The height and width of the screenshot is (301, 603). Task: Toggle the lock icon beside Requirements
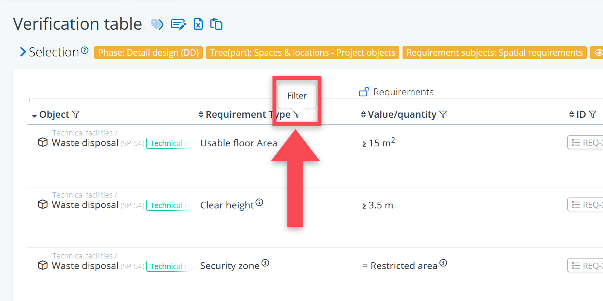click(364, 92)
